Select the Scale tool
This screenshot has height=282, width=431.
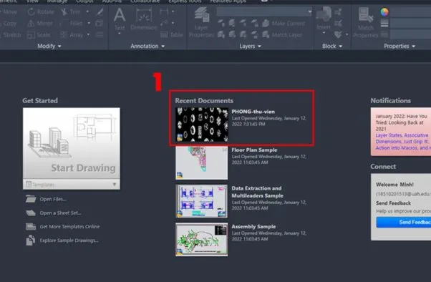39,35
